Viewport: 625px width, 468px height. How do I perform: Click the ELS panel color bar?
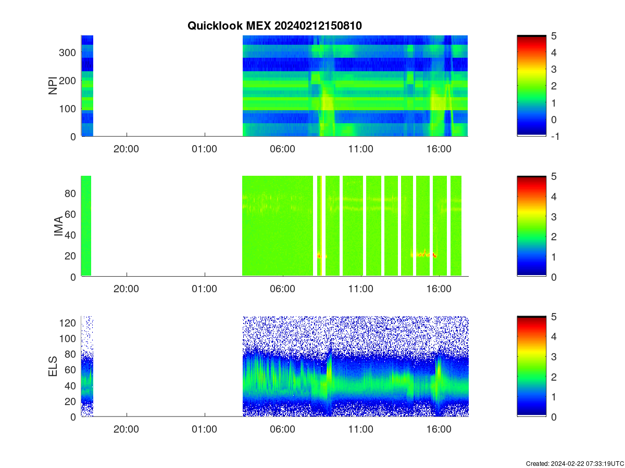coord(531,366)
